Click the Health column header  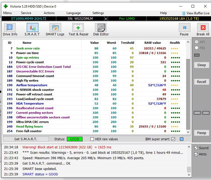click(x=175, y=43)
